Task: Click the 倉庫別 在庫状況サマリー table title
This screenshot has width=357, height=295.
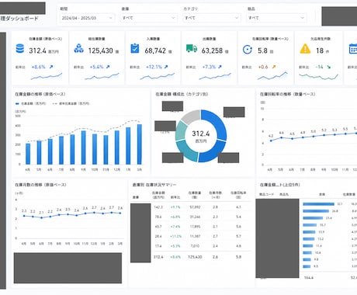Action: (154, 185)
